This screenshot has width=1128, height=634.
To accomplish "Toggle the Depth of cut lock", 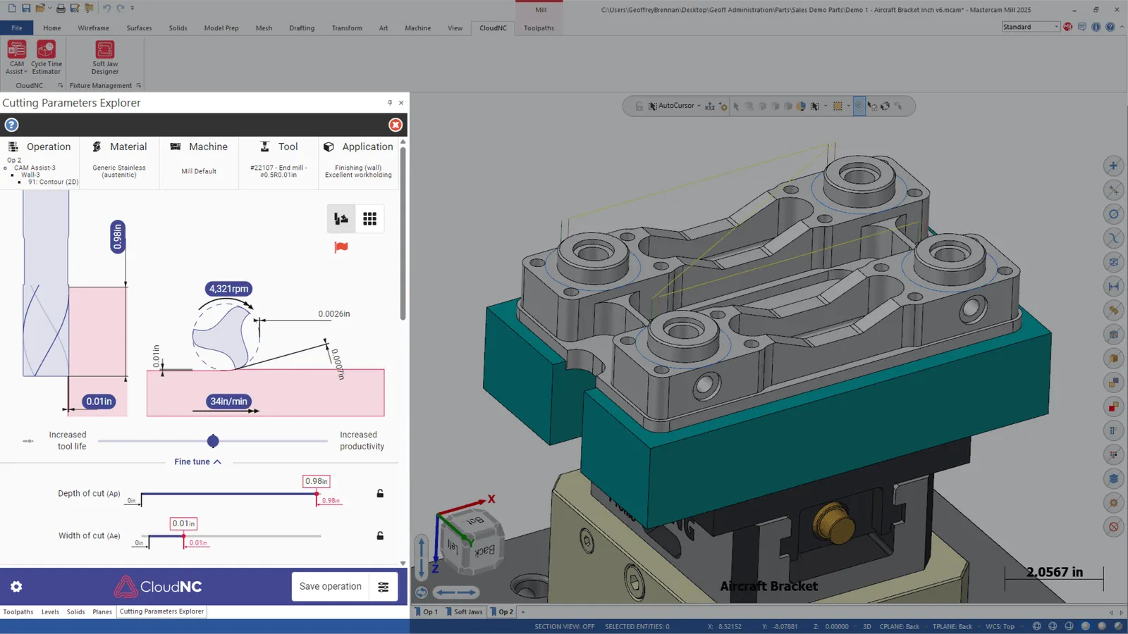I will click(380, 493).
